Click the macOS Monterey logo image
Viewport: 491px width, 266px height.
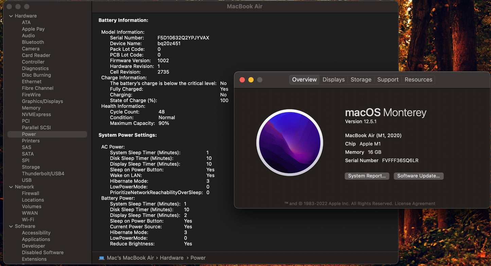290,143
